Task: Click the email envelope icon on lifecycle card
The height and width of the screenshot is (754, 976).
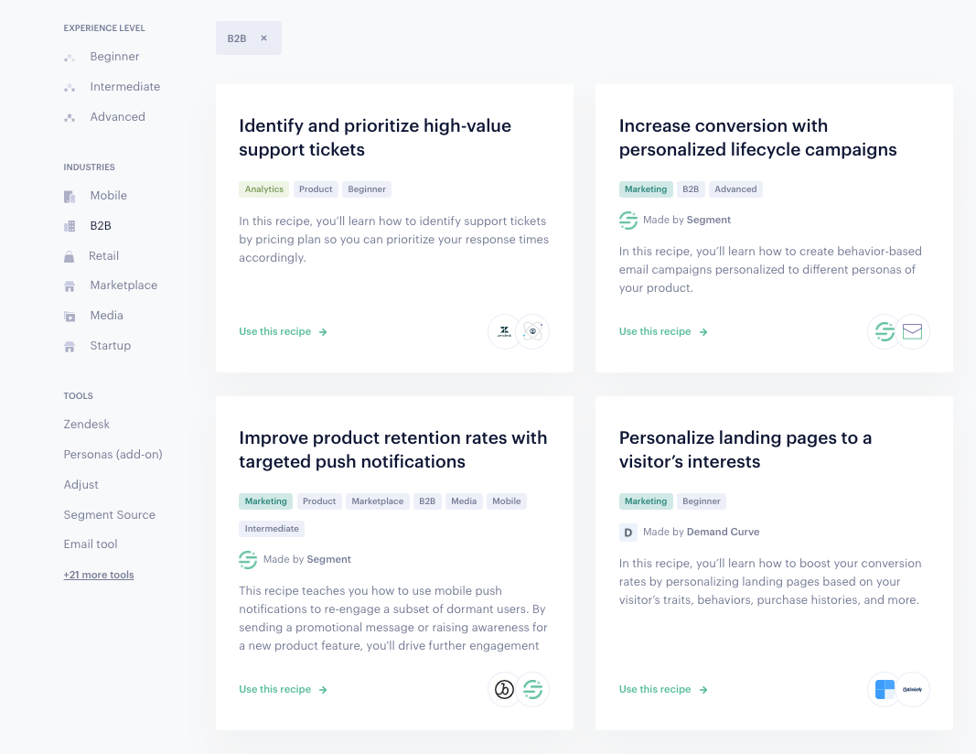Action: tap(913, 331)
